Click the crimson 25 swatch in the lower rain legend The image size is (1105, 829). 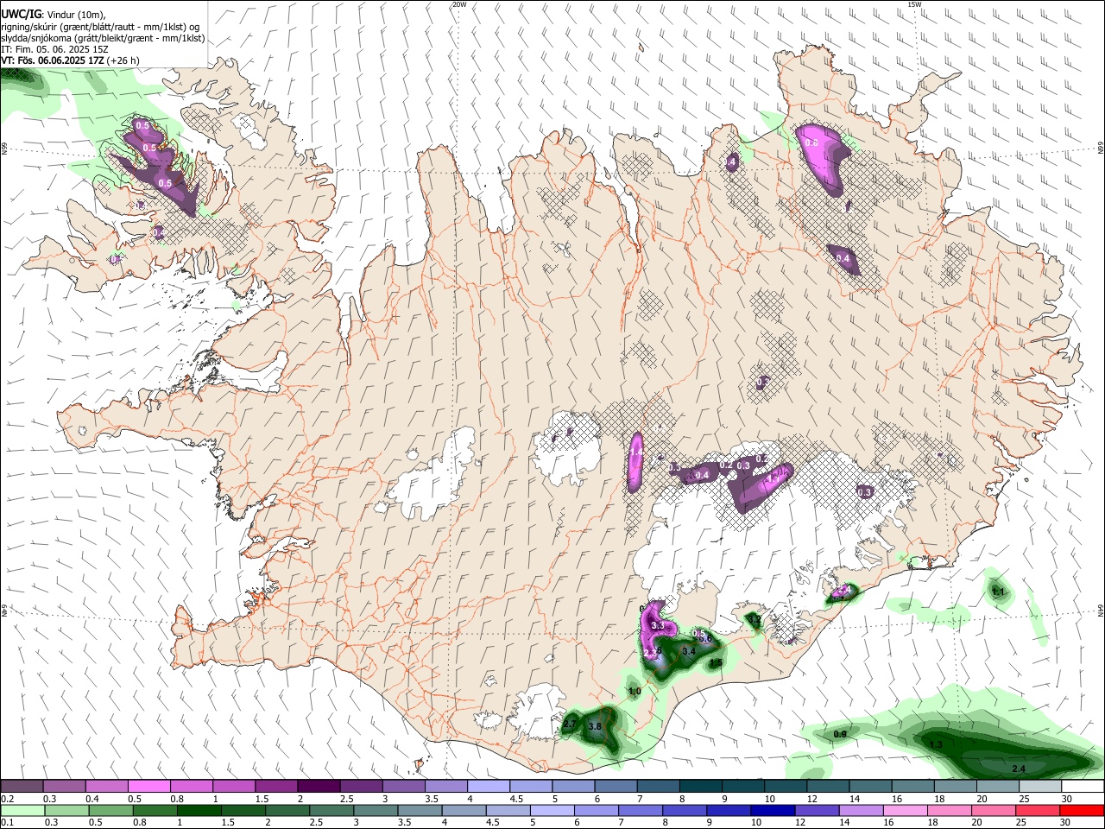pos(1037,811)
